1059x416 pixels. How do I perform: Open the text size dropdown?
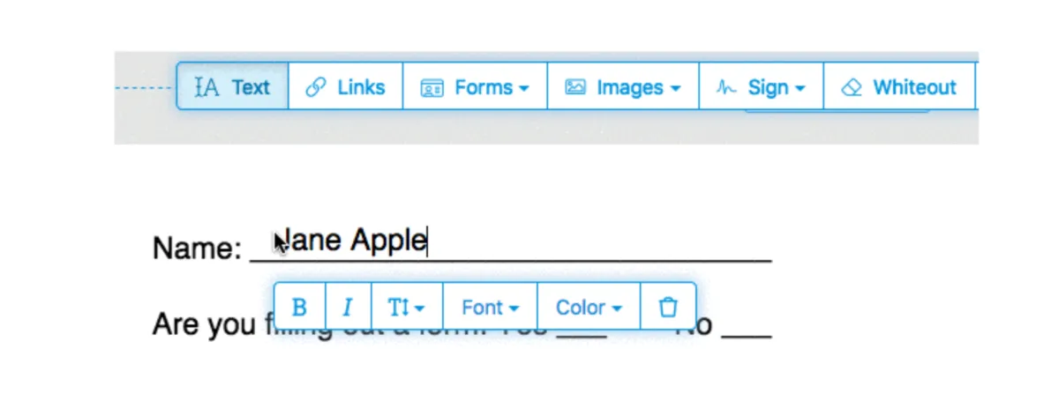407,307
